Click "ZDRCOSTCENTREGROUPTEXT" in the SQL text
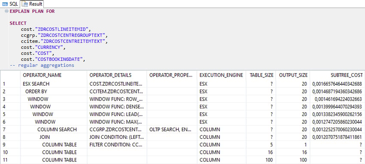 click(x=71, y=35)
